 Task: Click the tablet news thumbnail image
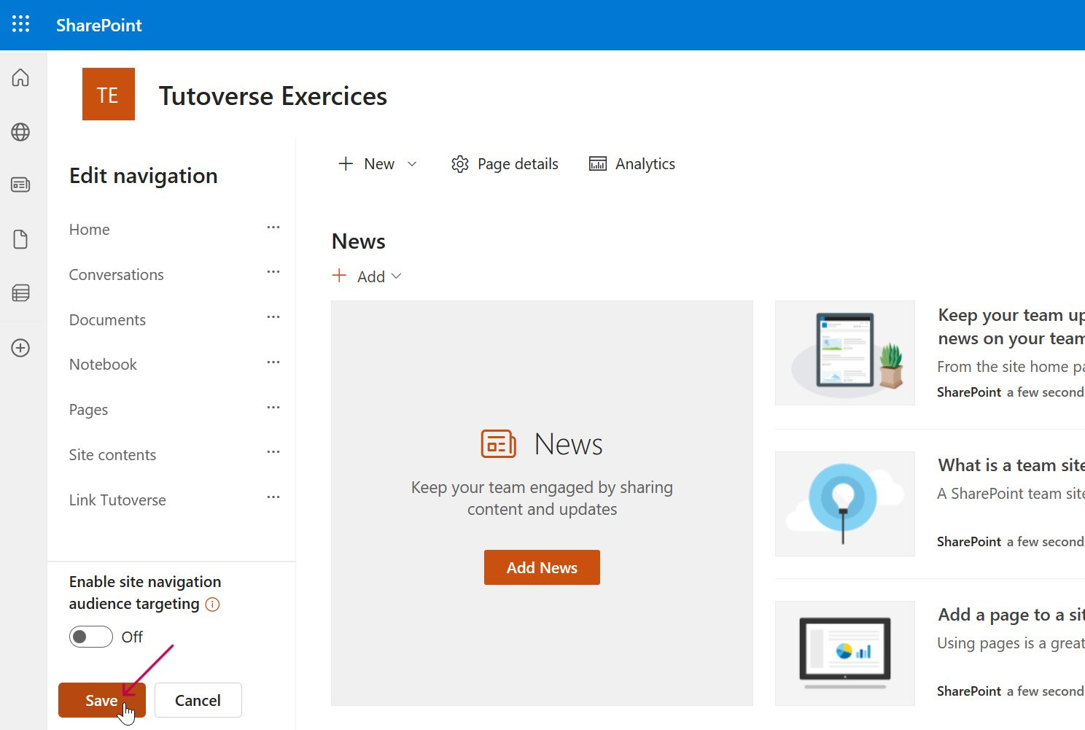point(844,353)
